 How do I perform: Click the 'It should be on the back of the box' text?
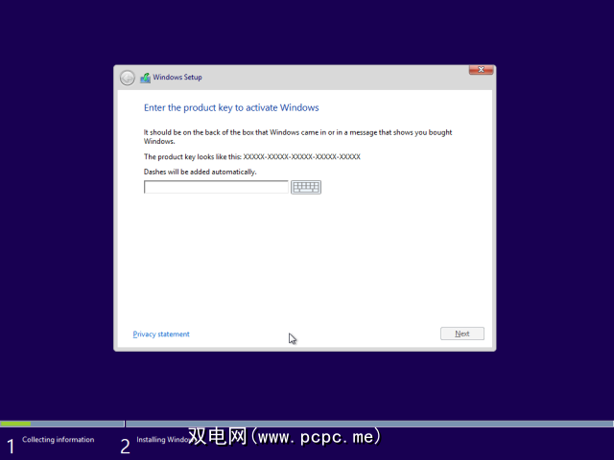point(297,136)
